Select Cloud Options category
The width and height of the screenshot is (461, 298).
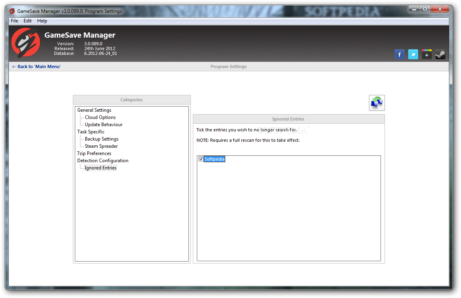click(100, 117)
